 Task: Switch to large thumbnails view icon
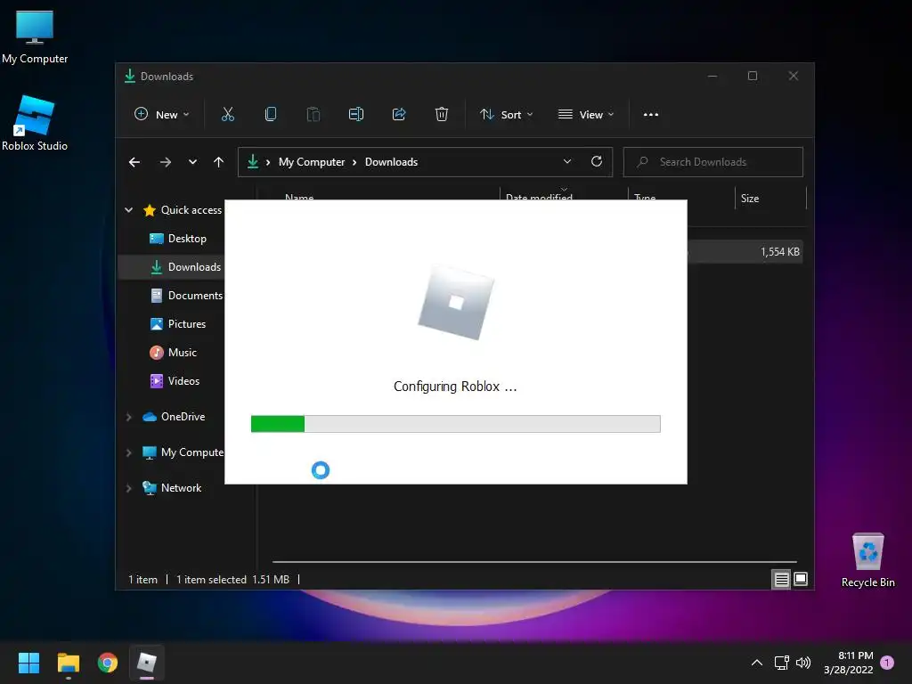point(801,579)
